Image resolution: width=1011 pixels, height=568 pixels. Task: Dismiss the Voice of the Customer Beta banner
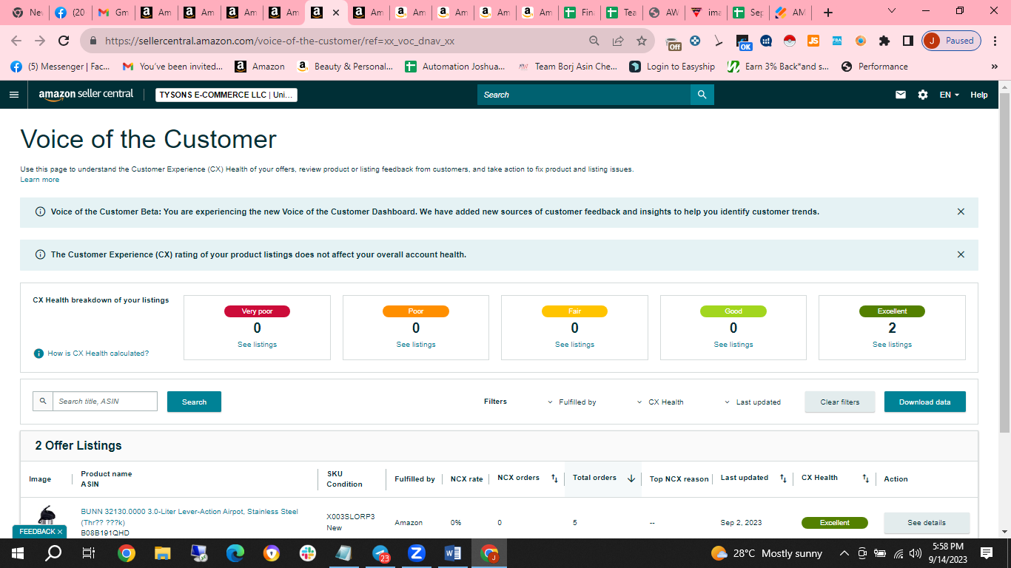click(x=961, y=212)
